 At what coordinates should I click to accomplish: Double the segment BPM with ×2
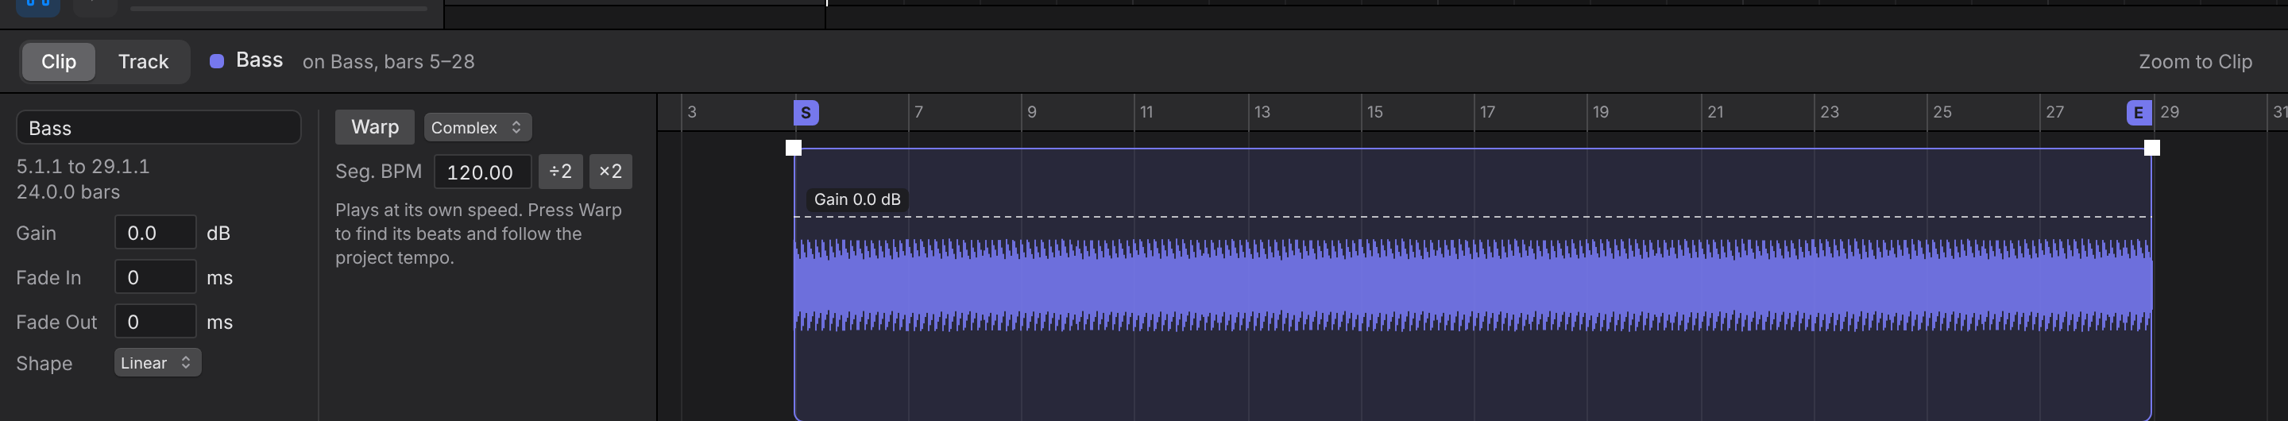click(610, 172)
